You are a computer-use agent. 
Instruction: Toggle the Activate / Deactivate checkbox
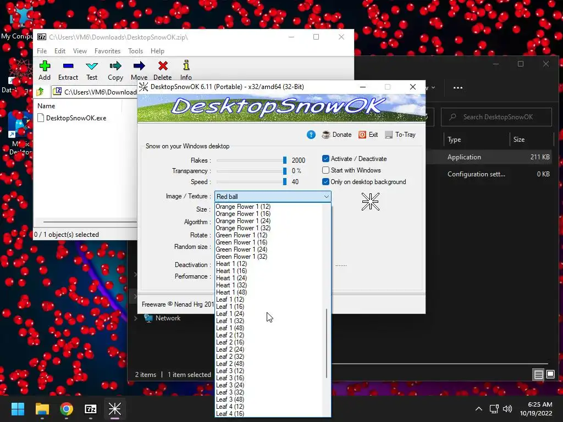(x=325, y=159)
